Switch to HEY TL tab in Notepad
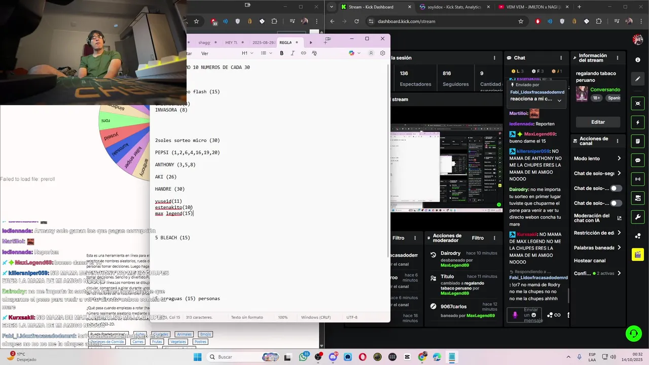The width and height of the screenshot is (649, 365). pos(235,43)
